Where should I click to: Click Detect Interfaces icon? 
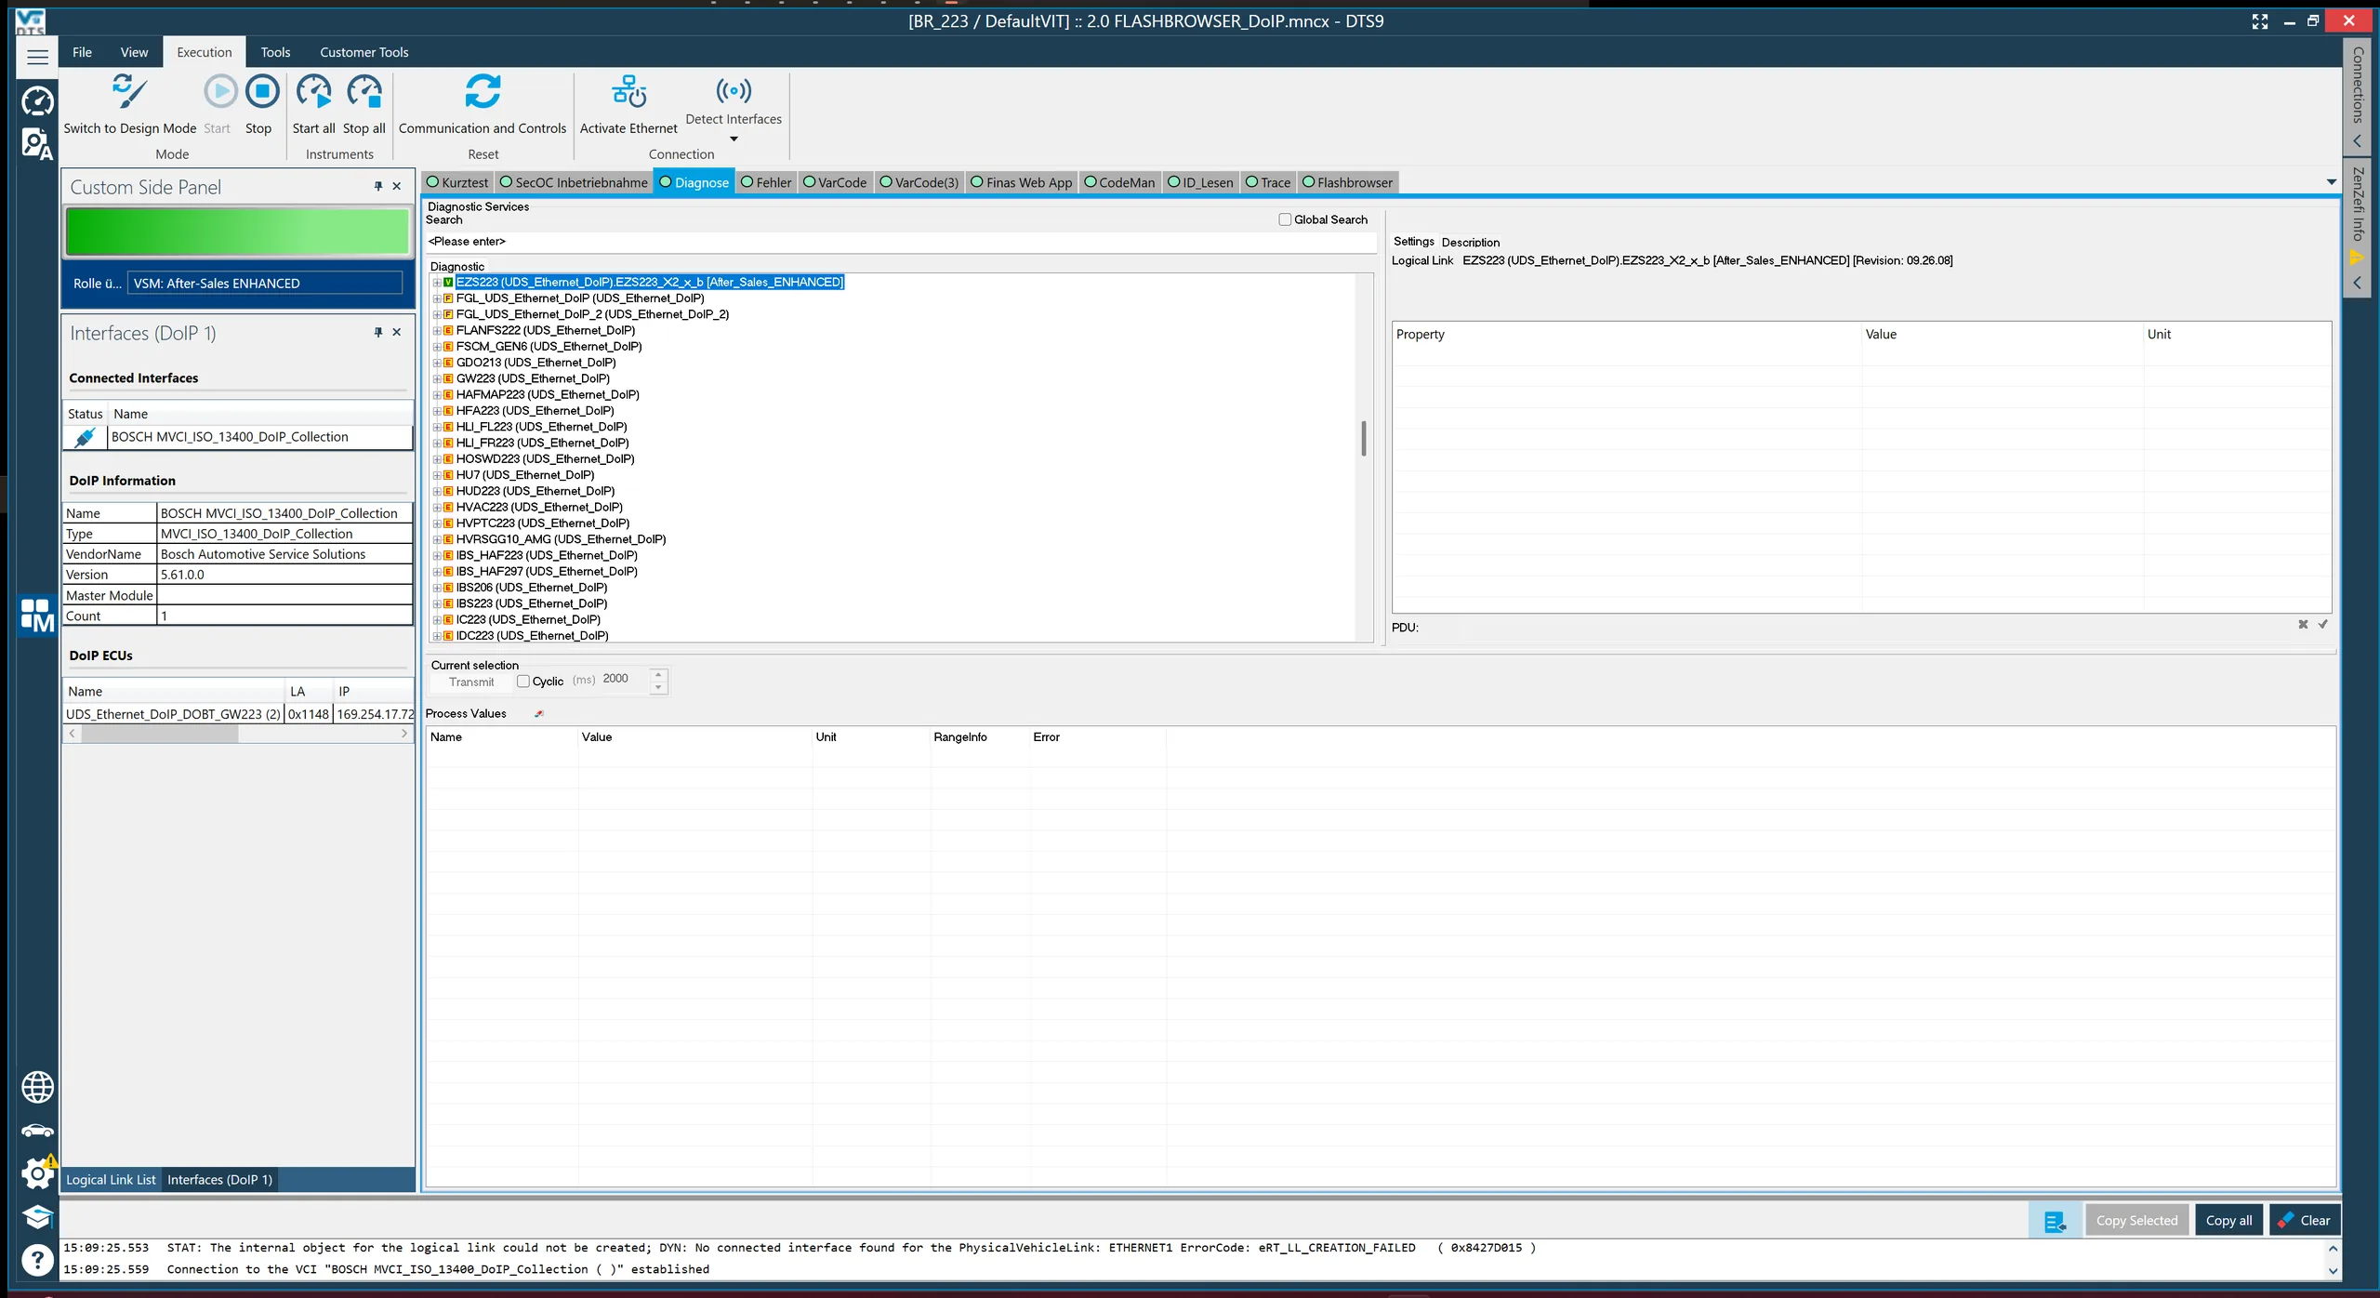pyautogui.click(x=734, y=90)
